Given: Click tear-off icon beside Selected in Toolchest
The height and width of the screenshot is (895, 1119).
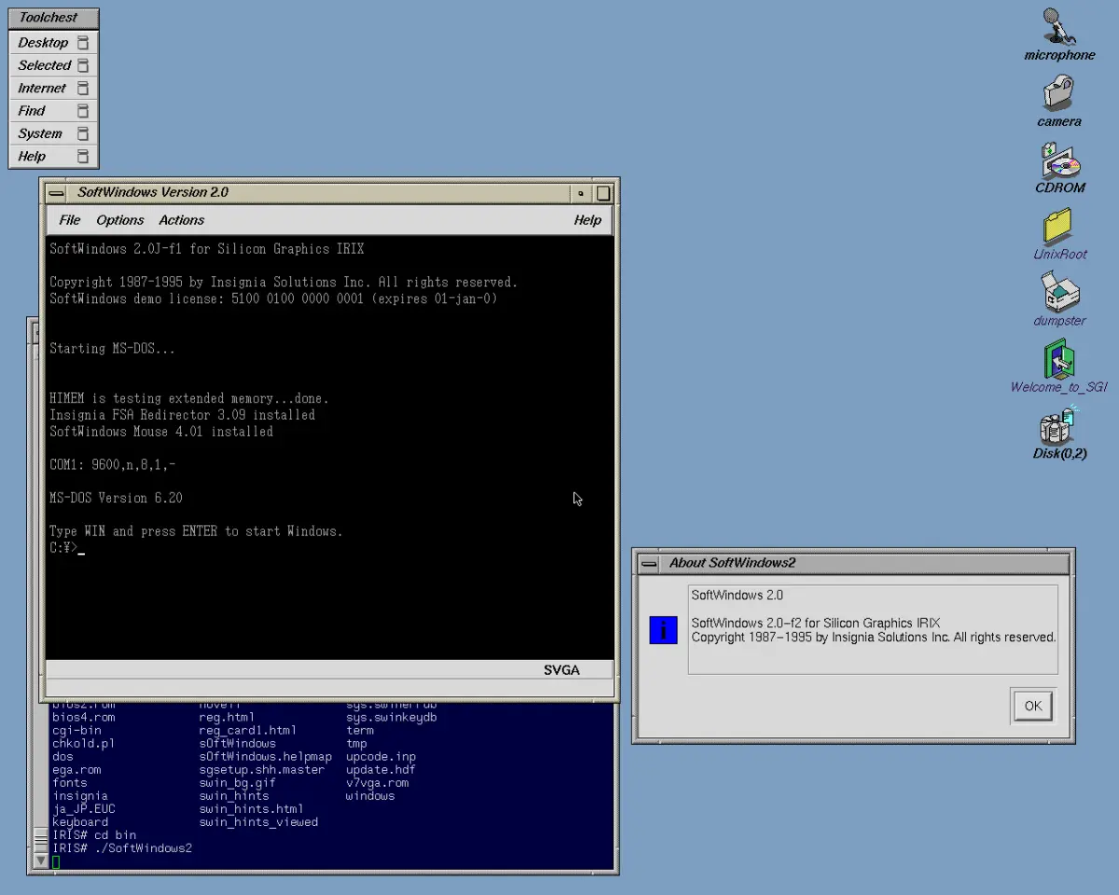Looking at the screenshot, I should point(83,65).
